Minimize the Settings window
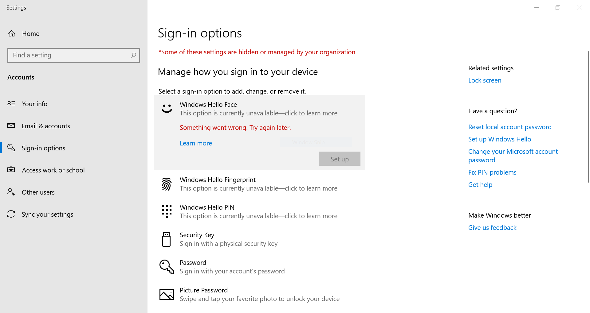The image size is (590, 313). tap(537, 7)
